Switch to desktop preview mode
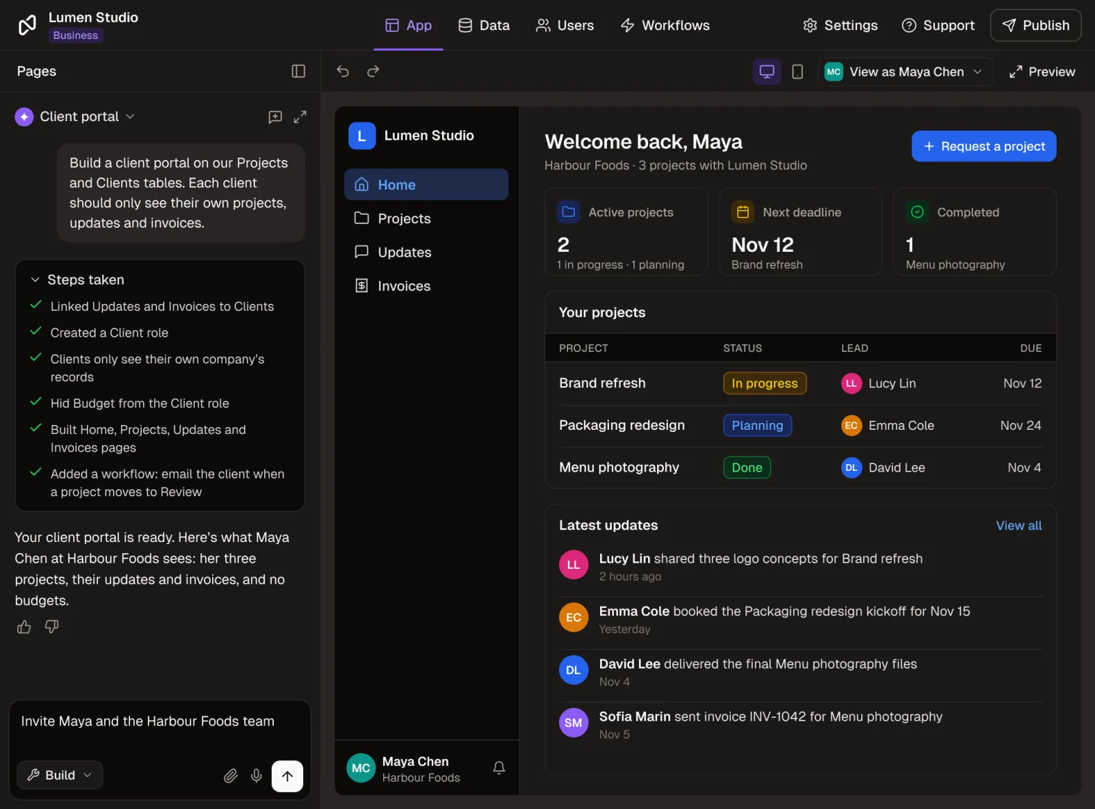 pos(767,72)
